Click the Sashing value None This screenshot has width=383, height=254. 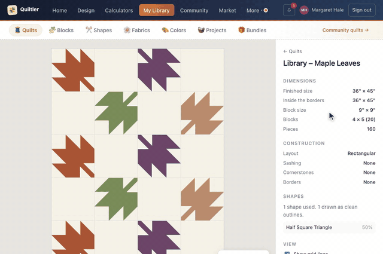pos(369,163)
